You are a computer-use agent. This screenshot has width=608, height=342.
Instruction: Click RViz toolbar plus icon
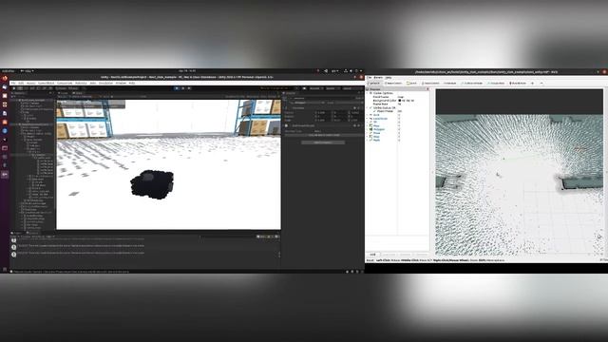tap(532, 83)
